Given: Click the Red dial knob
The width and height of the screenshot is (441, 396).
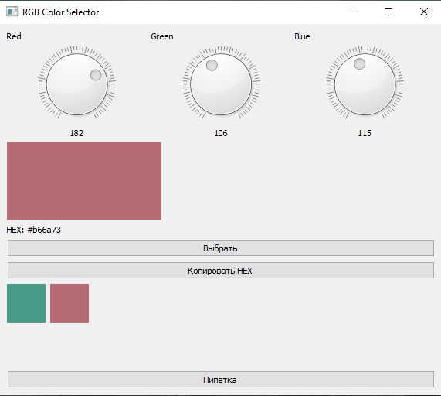Looking at the screenshot, I should coord(76,84).
